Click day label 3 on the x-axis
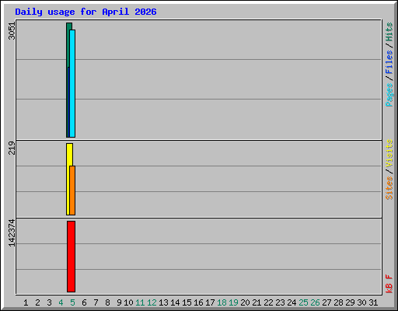This screenshot has width=398, height=311. (49, 302)
